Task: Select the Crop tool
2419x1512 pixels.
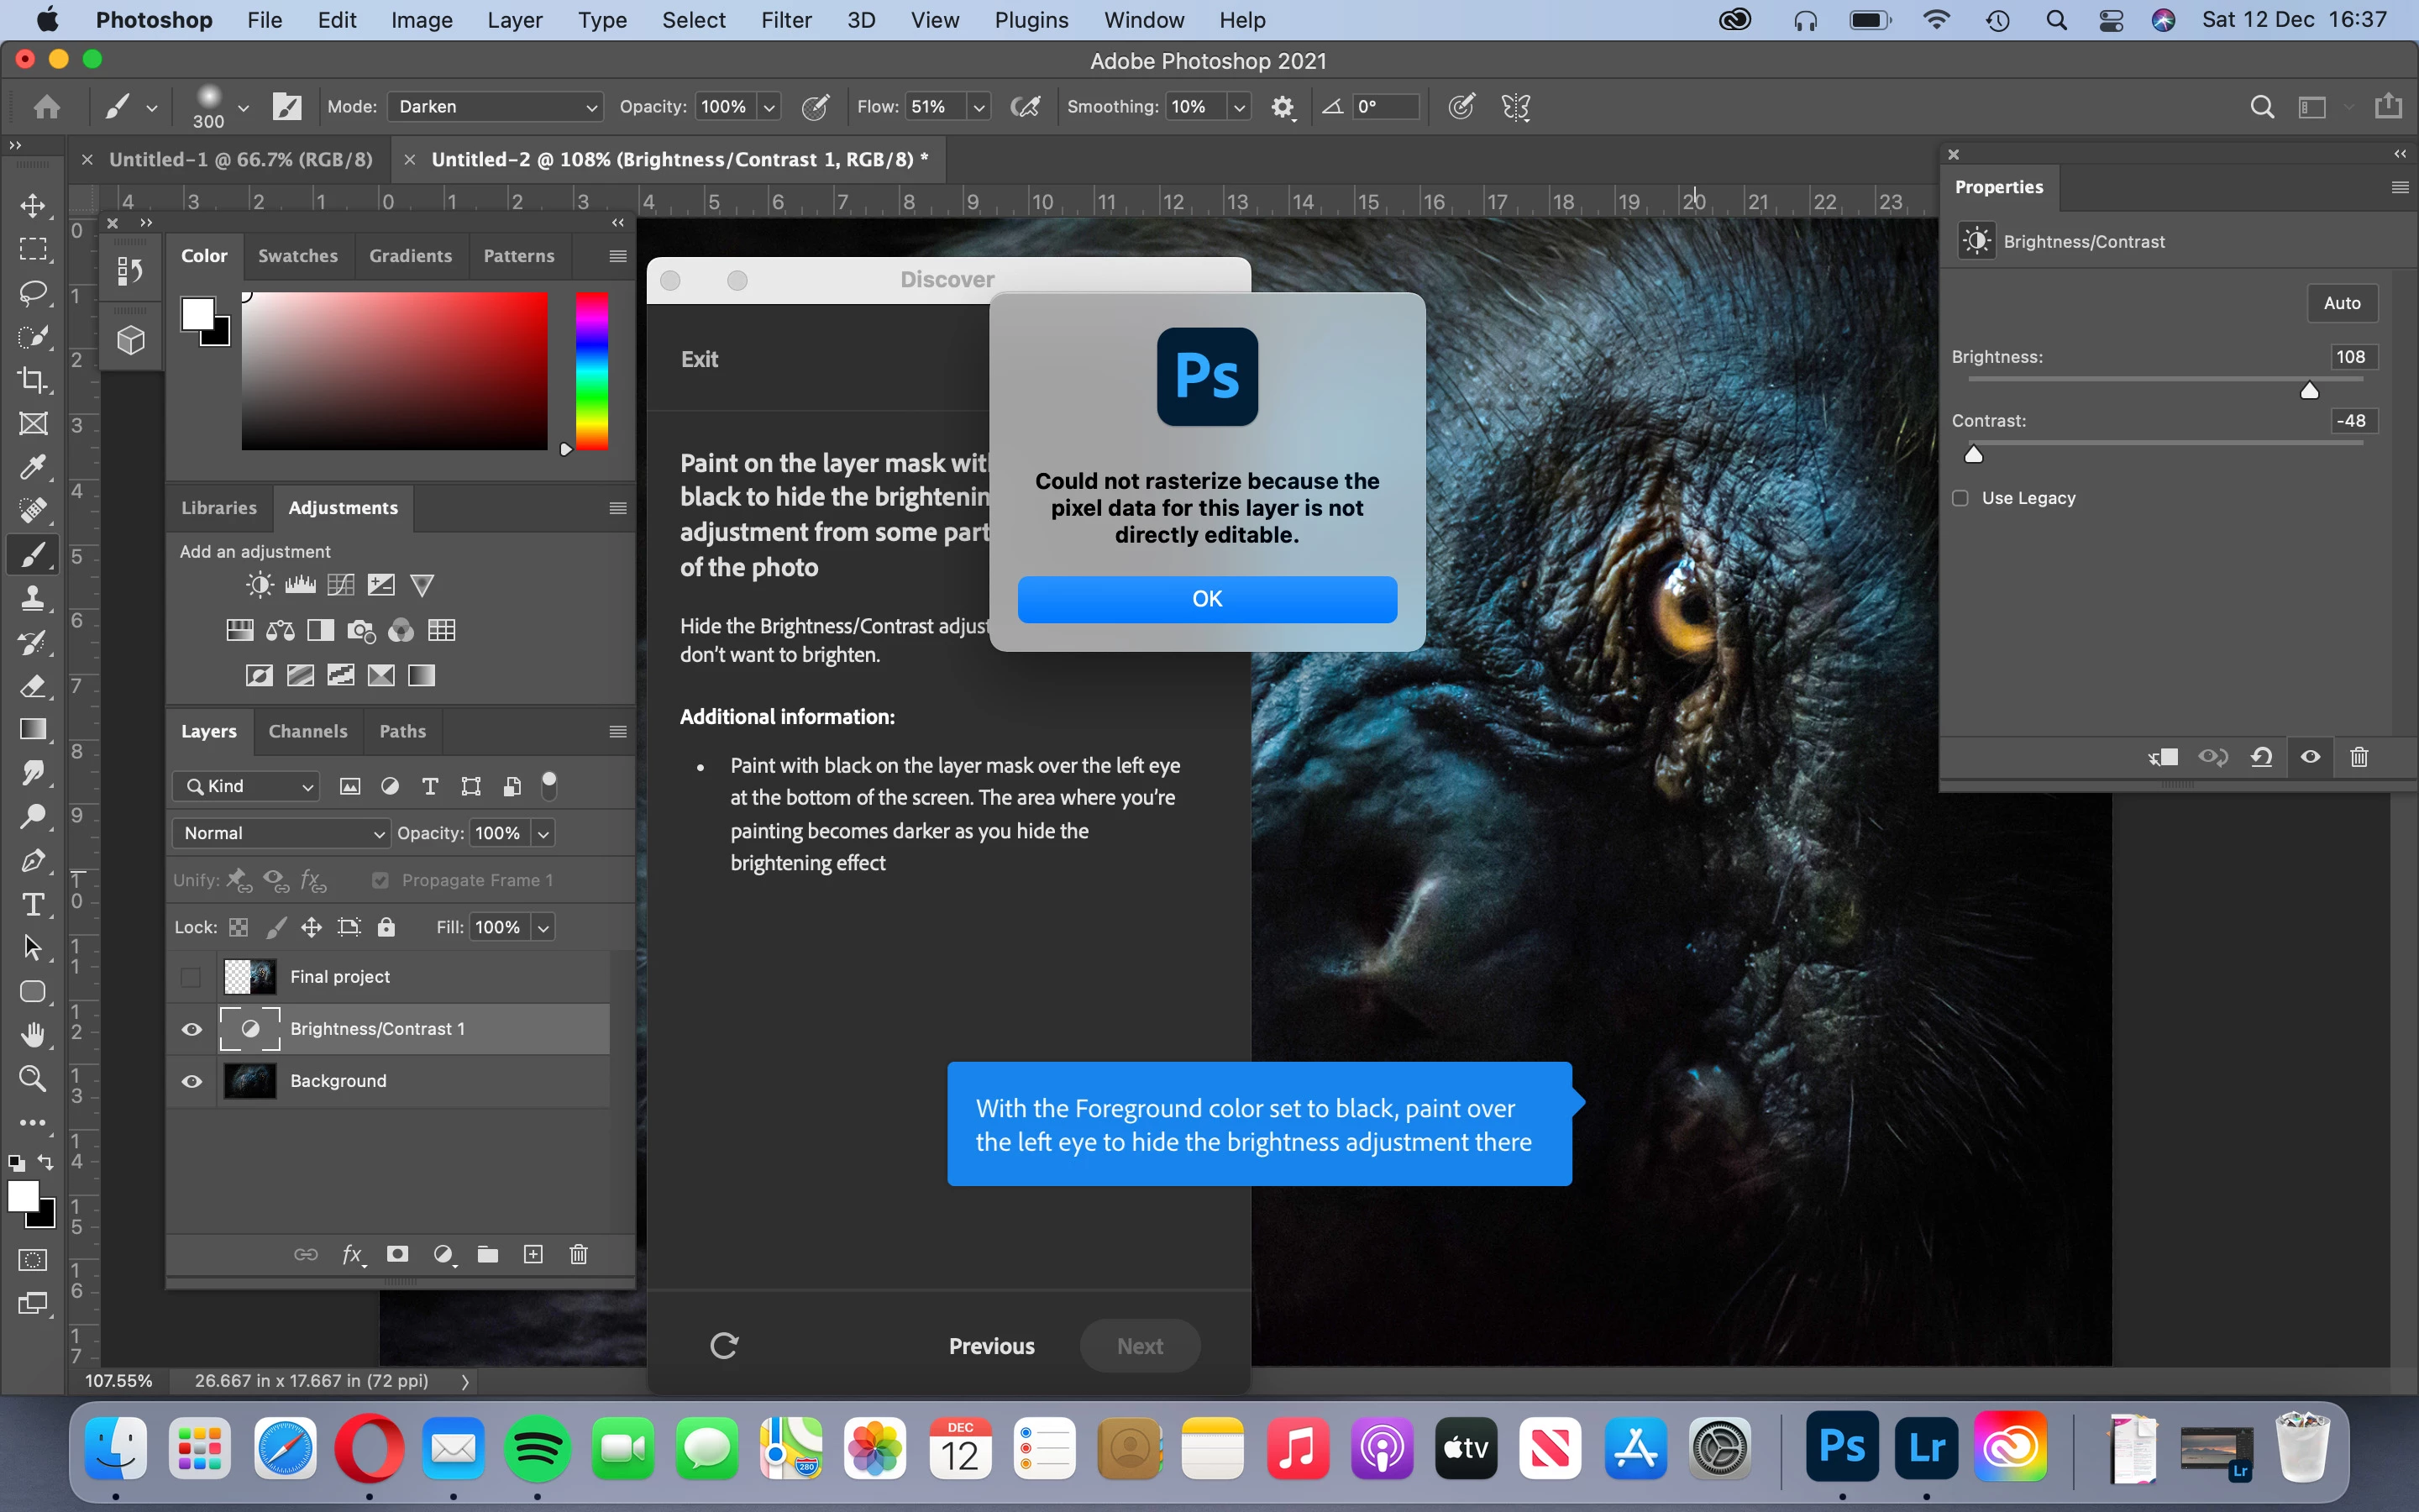Action: (x=33, y=380)
